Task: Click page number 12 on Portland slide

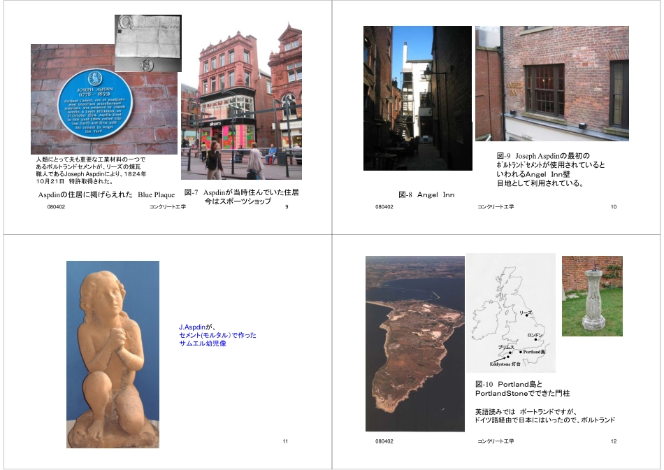Action: point(614,441)
